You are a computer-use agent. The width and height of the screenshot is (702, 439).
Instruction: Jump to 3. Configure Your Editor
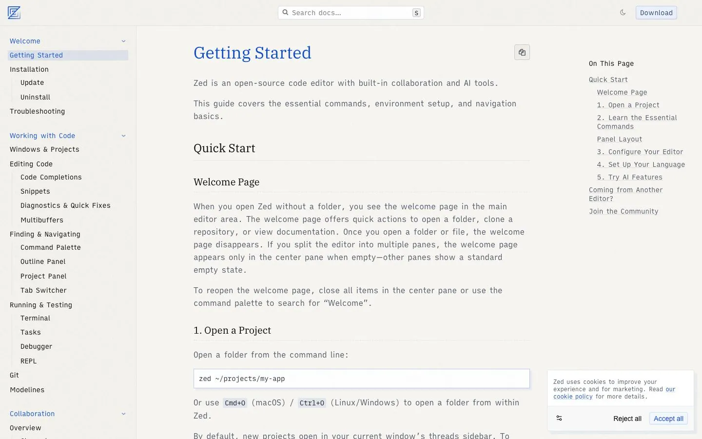(640, 152)
